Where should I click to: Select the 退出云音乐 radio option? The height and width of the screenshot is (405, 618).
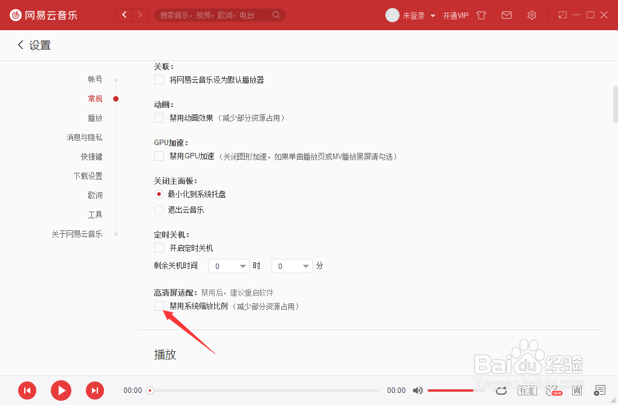pos(159,210)
